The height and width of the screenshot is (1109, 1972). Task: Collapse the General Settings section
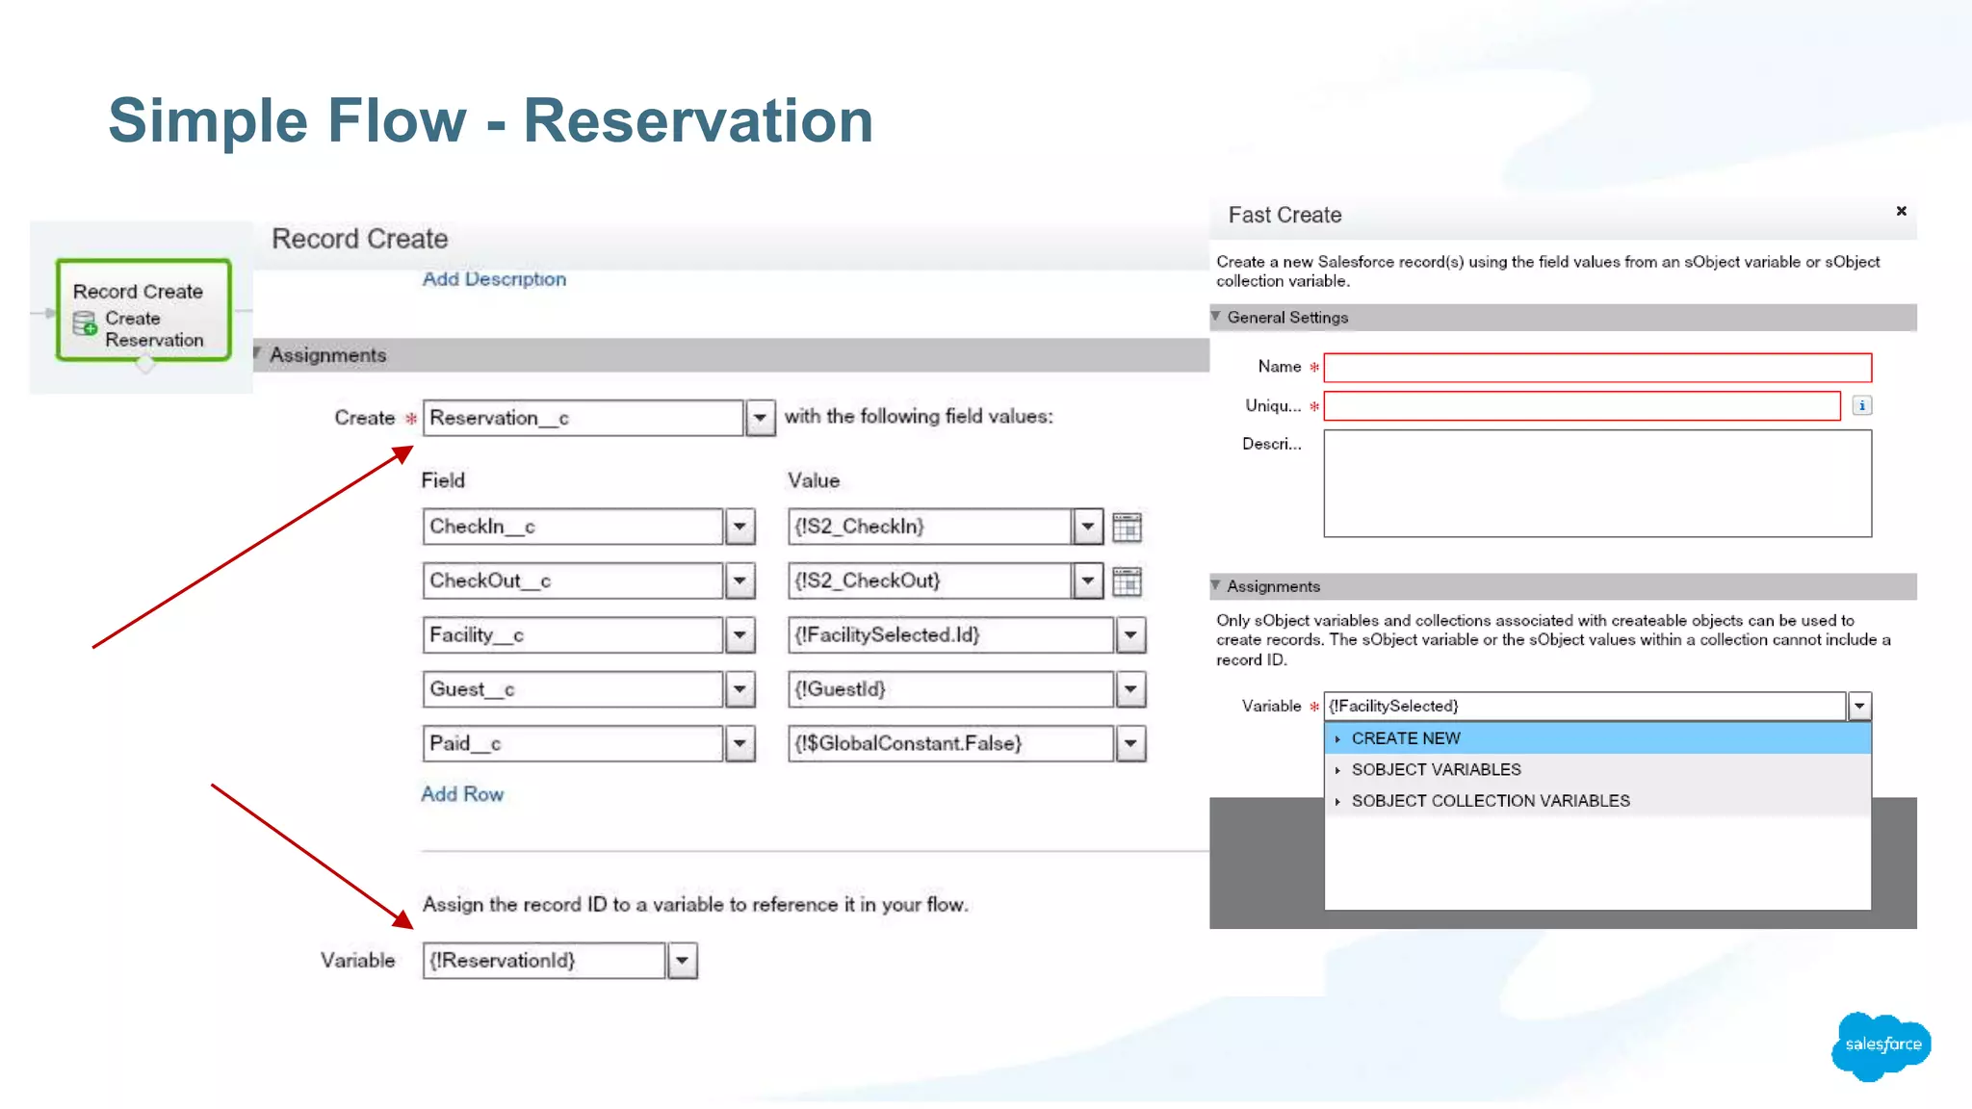coord(1216,317)
